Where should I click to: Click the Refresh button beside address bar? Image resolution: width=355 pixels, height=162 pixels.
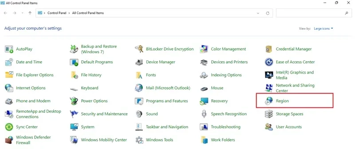coord(268,13)
